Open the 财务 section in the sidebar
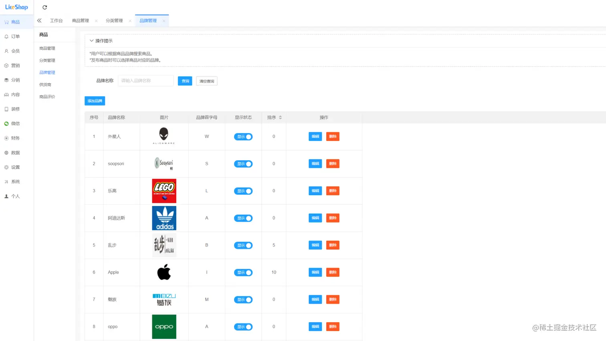 click(x=16, y=138)
